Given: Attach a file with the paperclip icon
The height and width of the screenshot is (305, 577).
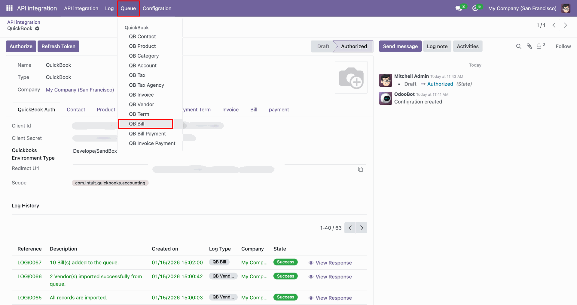Looking at the screenshot, I should click(x=530, y=46).
